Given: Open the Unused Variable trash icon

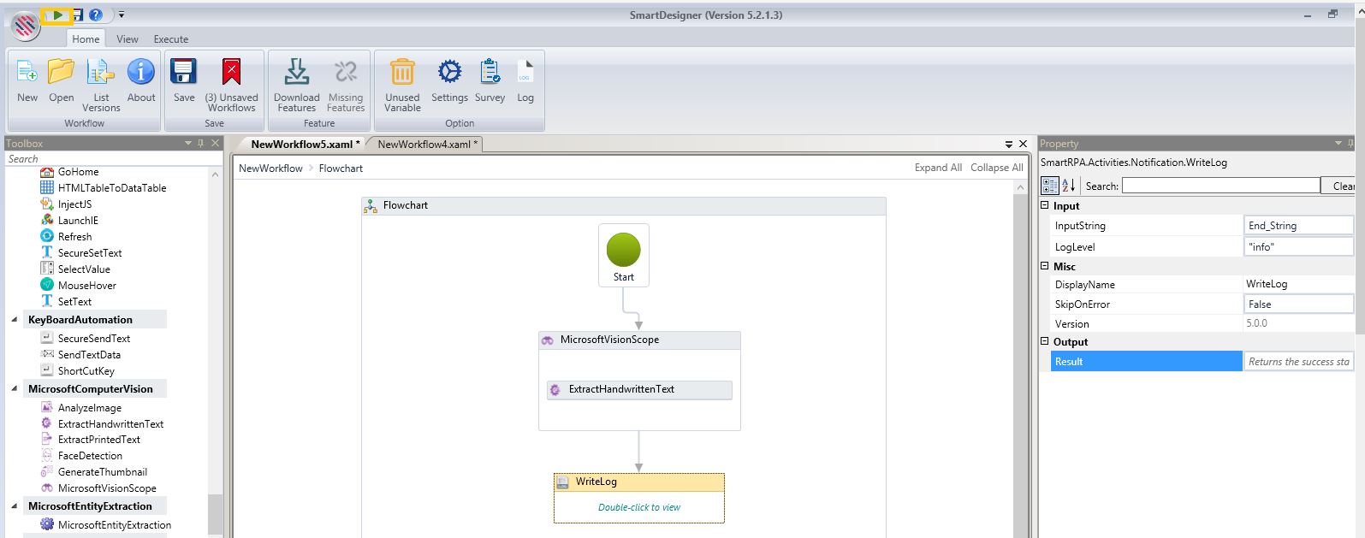Looking at the screenshot, I should click(402, 74).
